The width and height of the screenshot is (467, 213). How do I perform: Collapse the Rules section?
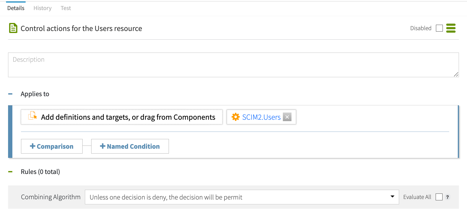click(x=10, y=172)
